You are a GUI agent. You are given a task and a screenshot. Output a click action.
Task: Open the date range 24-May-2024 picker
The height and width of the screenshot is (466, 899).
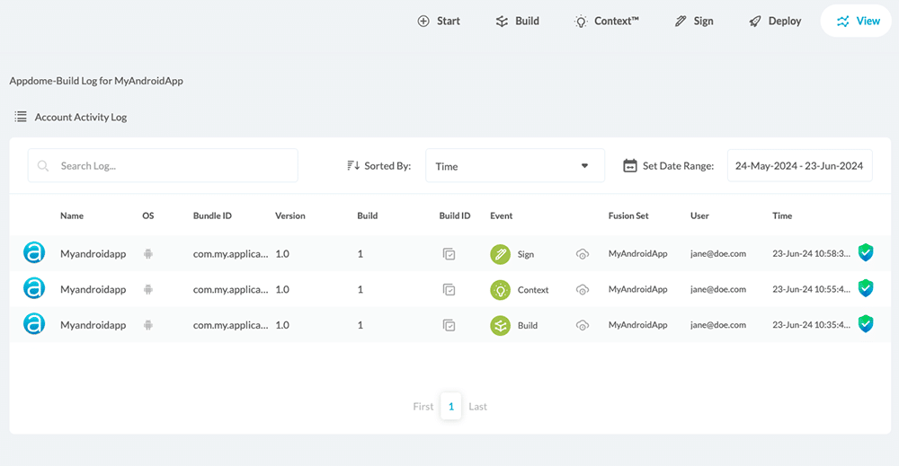(x=798, y=166)
